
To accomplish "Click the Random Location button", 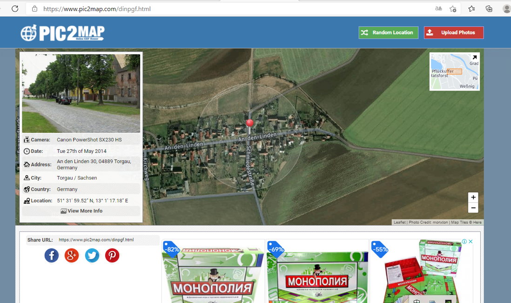I will (x=388, y=33).
